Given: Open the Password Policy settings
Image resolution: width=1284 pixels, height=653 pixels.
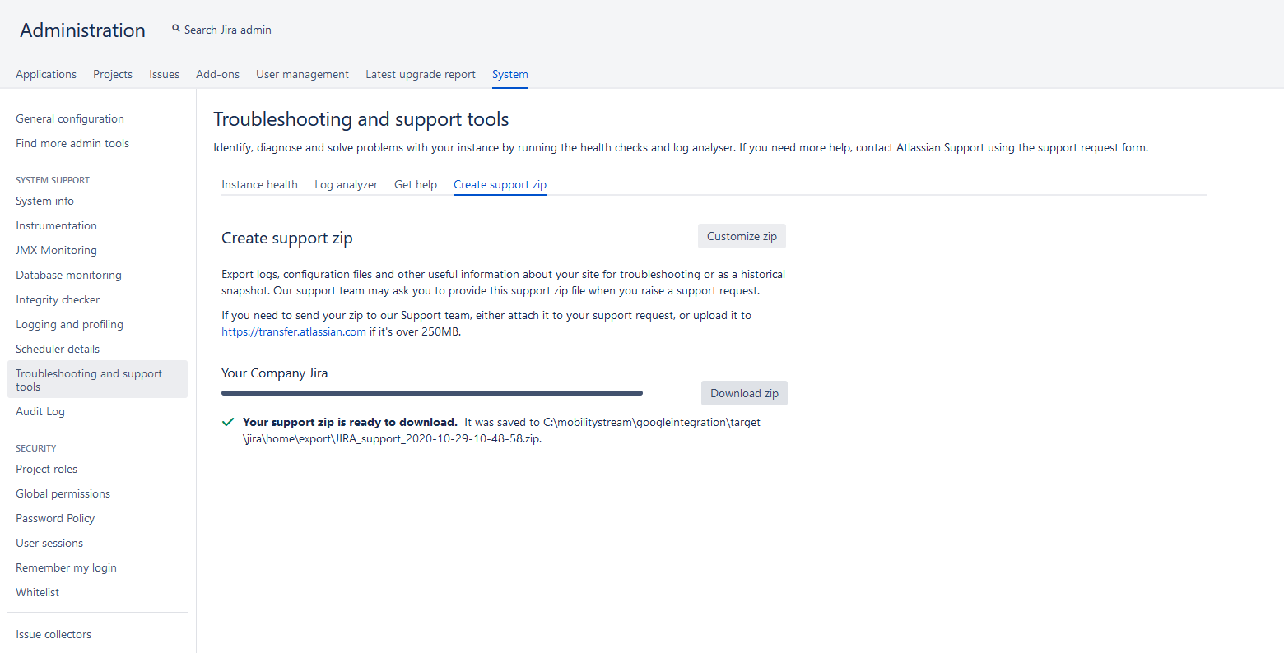Looking at the screenshot, I should 55,518.
